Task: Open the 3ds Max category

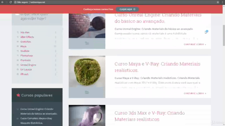Action: (25, 33)
